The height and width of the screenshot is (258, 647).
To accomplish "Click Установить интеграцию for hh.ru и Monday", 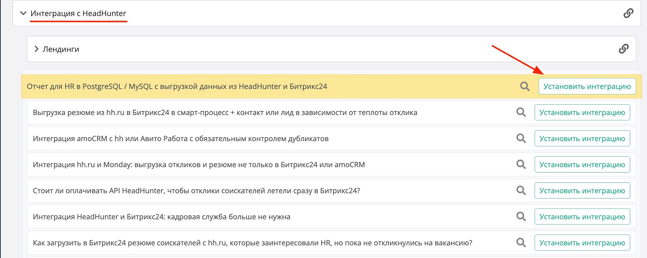I will coord(582,164).
